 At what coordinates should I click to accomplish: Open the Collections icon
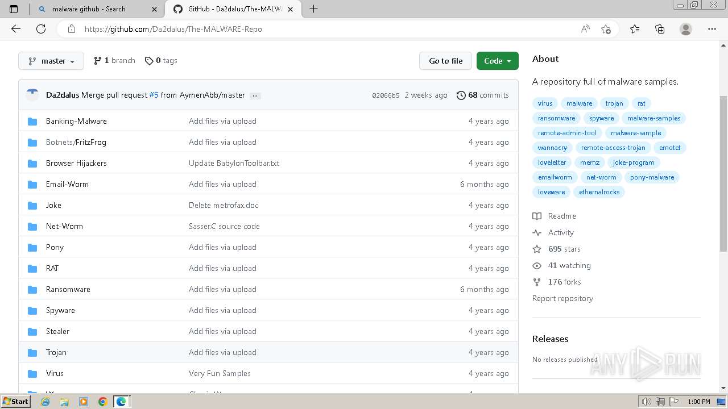coord(660,29)
